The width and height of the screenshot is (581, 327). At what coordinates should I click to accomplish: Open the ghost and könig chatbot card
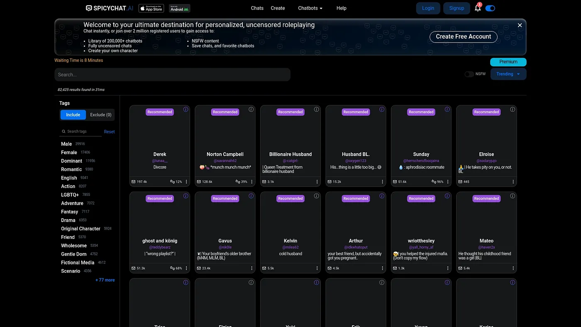160,232
